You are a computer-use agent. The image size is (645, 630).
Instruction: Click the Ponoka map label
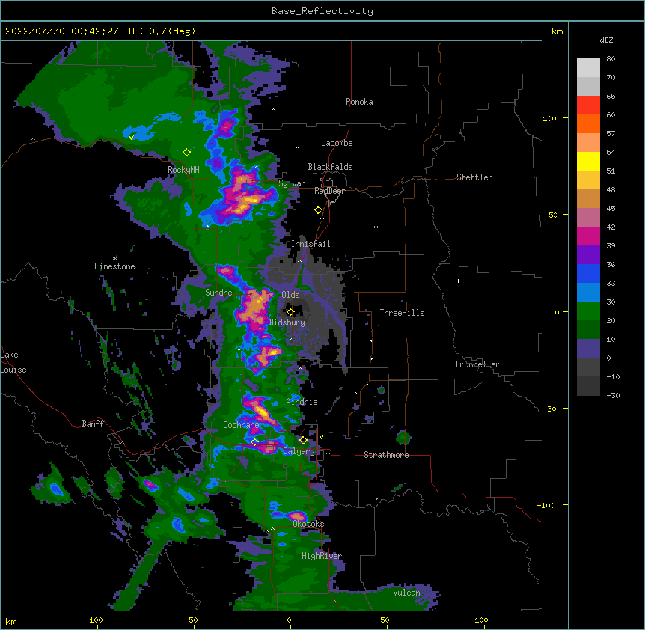pos(359,102)
